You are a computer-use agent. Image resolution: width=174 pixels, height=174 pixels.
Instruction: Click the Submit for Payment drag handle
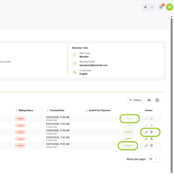(x=87, y=110)
